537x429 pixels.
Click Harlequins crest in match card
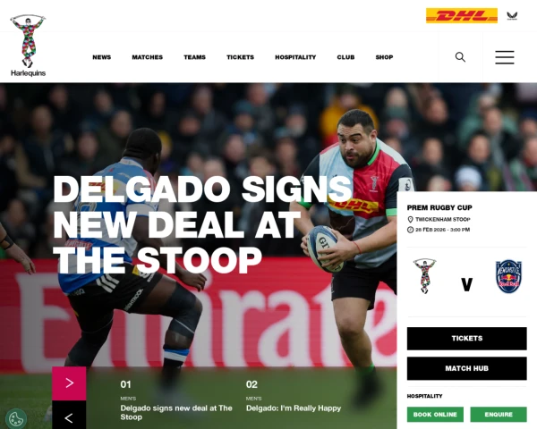click(x=424, y=276)
